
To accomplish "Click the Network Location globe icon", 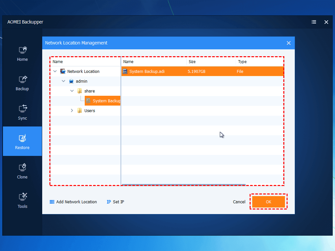I will tap(63, 71).
